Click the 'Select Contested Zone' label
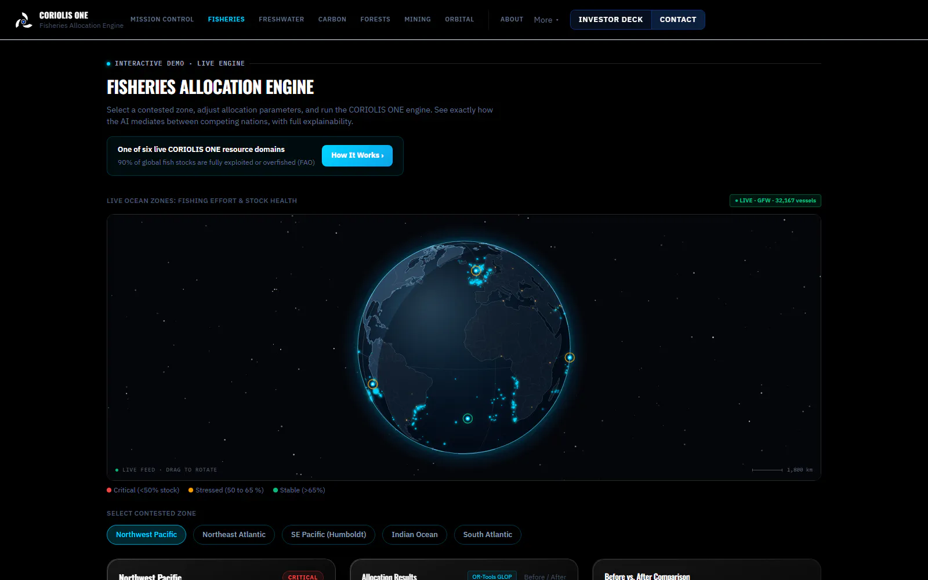Image resolution: width=928 pixels, height=580 pixels. tap(151, 513)
